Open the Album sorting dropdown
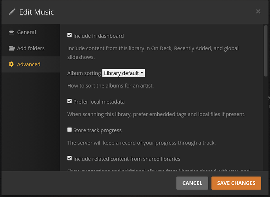Viewport: 270px width, 197px height. click(124, 73)
